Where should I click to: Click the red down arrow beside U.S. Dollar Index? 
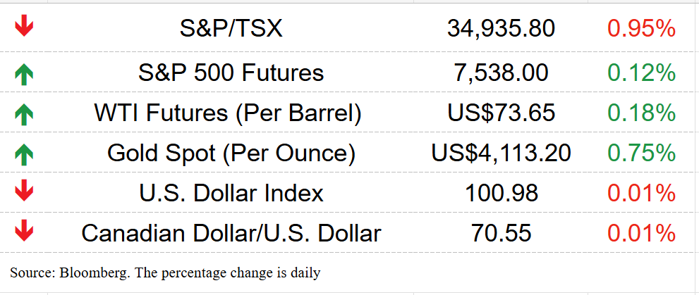(x=24, y=192)
